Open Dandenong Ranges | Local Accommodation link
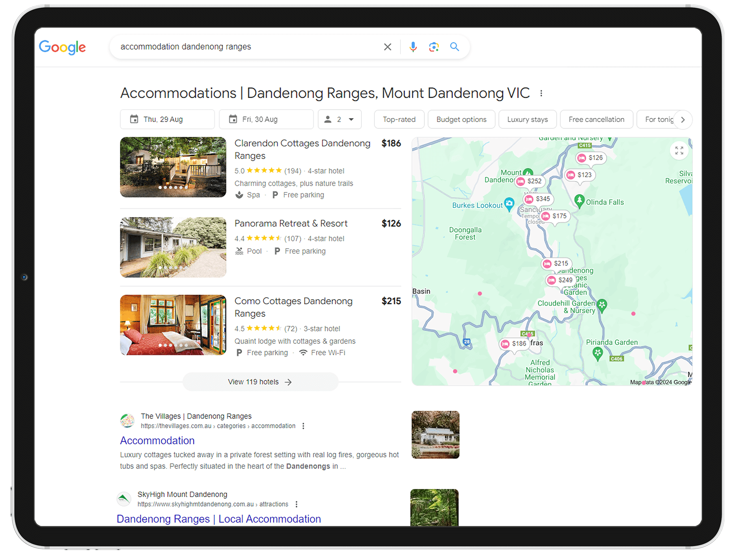 [x=218, y=519]
